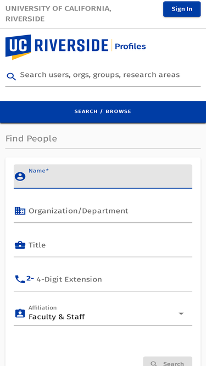Focus the Organization/Department field

click(103, 211)
